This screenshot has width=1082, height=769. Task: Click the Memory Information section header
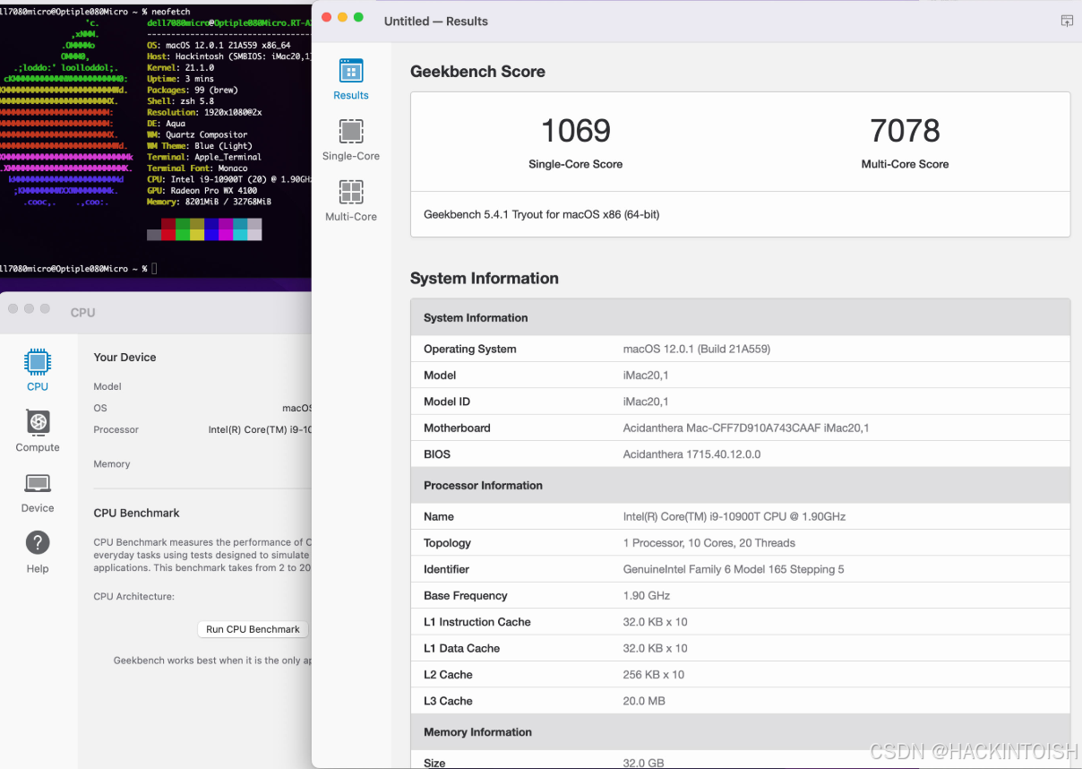pos(740,731)
